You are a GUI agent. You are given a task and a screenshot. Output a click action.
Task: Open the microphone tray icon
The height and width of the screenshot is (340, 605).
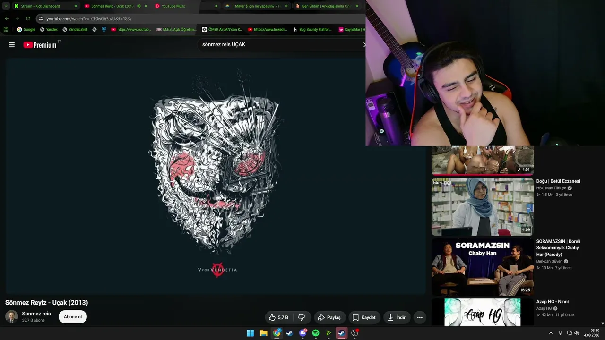[560, 333]
